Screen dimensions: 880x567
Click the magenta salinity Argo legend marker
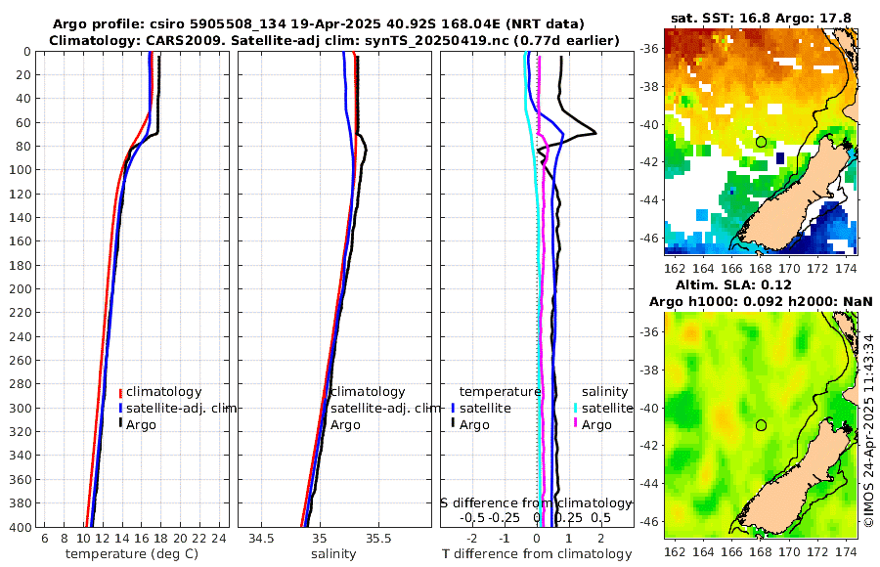576,424
